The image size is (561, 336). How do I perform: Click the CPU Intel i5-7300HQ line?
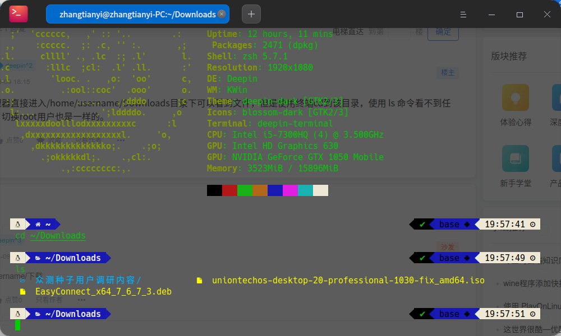[x=295, y=134]
